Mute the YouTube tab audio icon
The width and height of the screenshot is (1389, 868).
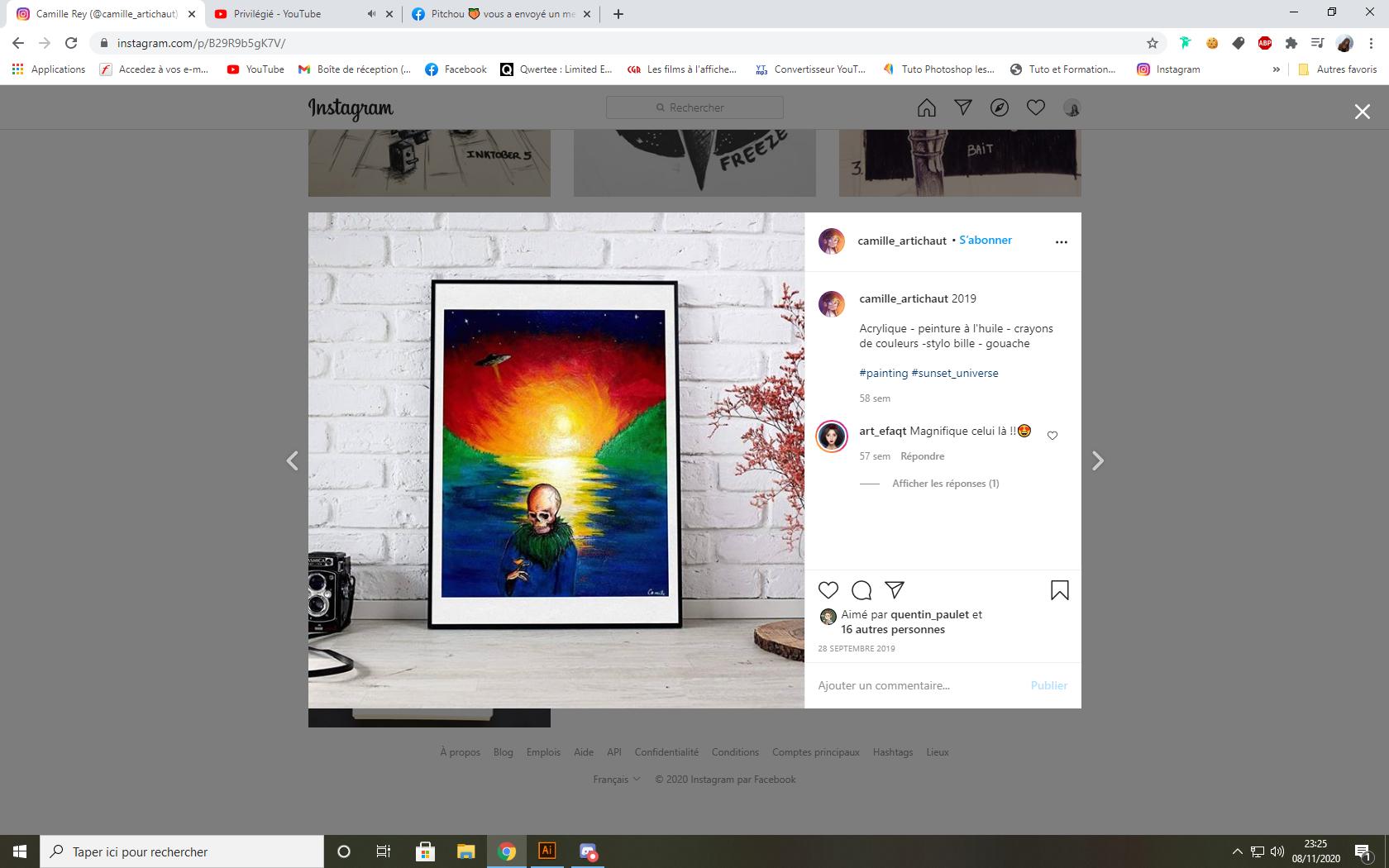pos(371,14)
